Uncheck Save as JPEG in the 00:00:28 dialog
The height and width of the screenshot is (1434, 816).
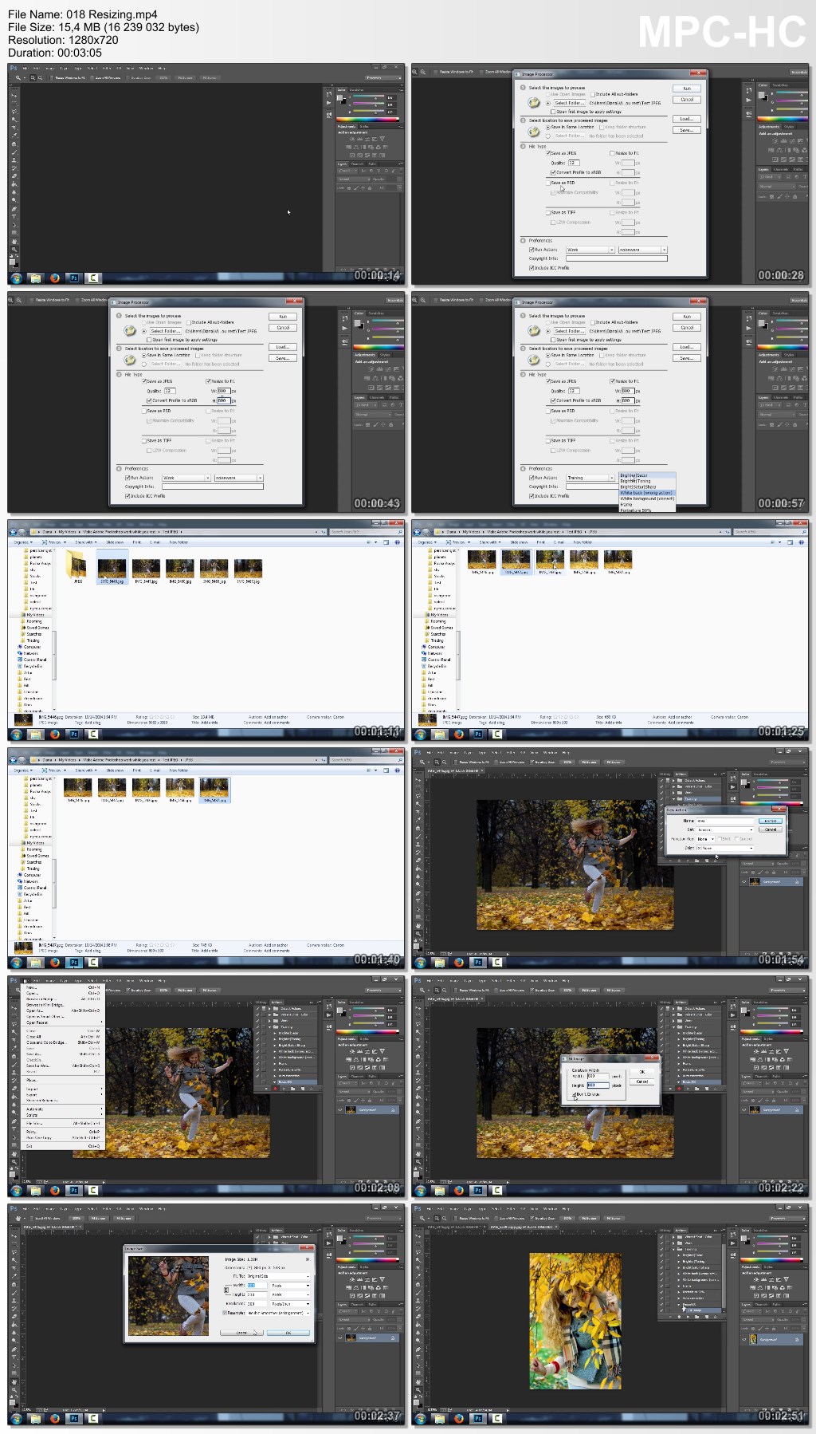point(547,153)
